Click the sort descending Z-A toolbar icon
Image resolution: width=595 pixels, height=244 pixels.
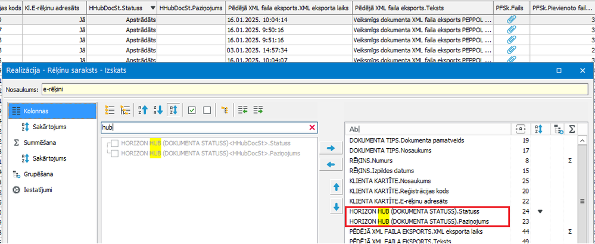158,110
